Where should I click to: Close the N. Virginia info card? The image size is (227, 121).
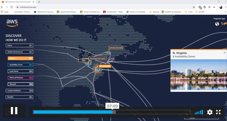224,53
